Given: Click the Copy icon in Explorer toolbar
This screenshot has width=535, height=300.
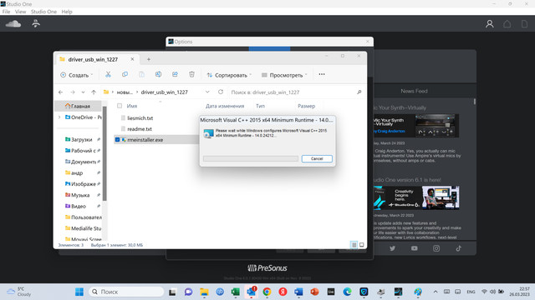Looking at the screenshot, I should [x=125, y=74].
